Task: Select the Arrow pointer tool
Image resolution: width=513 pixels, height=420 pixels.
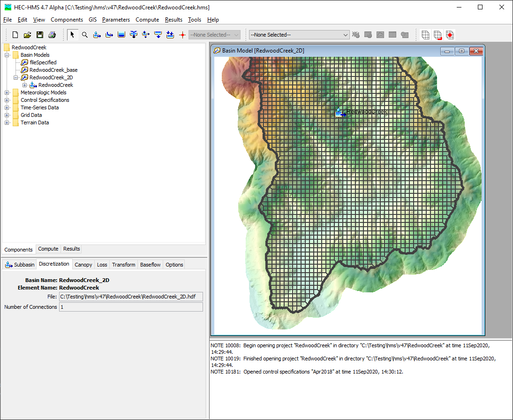Action: click(x=72, y=35)
